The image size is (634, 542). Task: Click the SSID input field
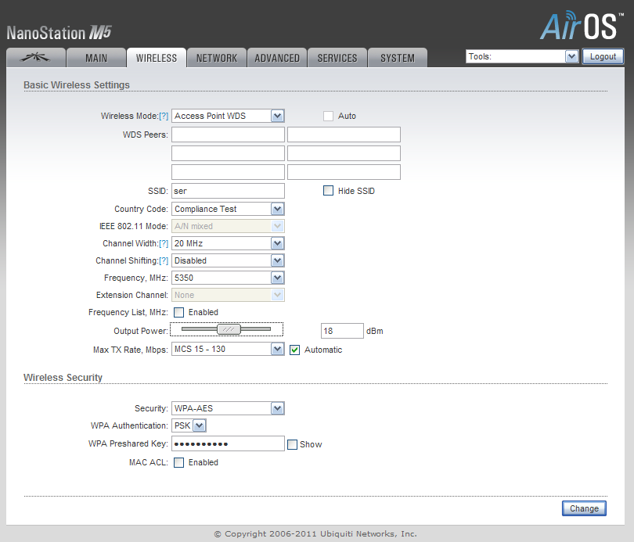pos(228,191)
